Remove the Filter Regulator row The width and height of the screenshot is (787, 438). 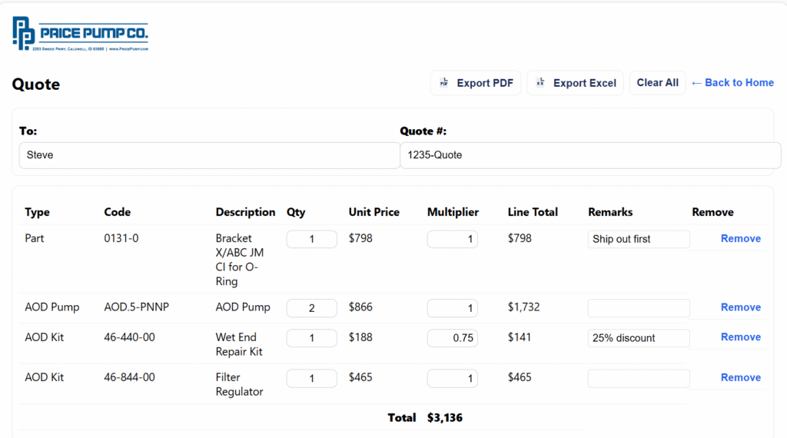click(740, 377)
